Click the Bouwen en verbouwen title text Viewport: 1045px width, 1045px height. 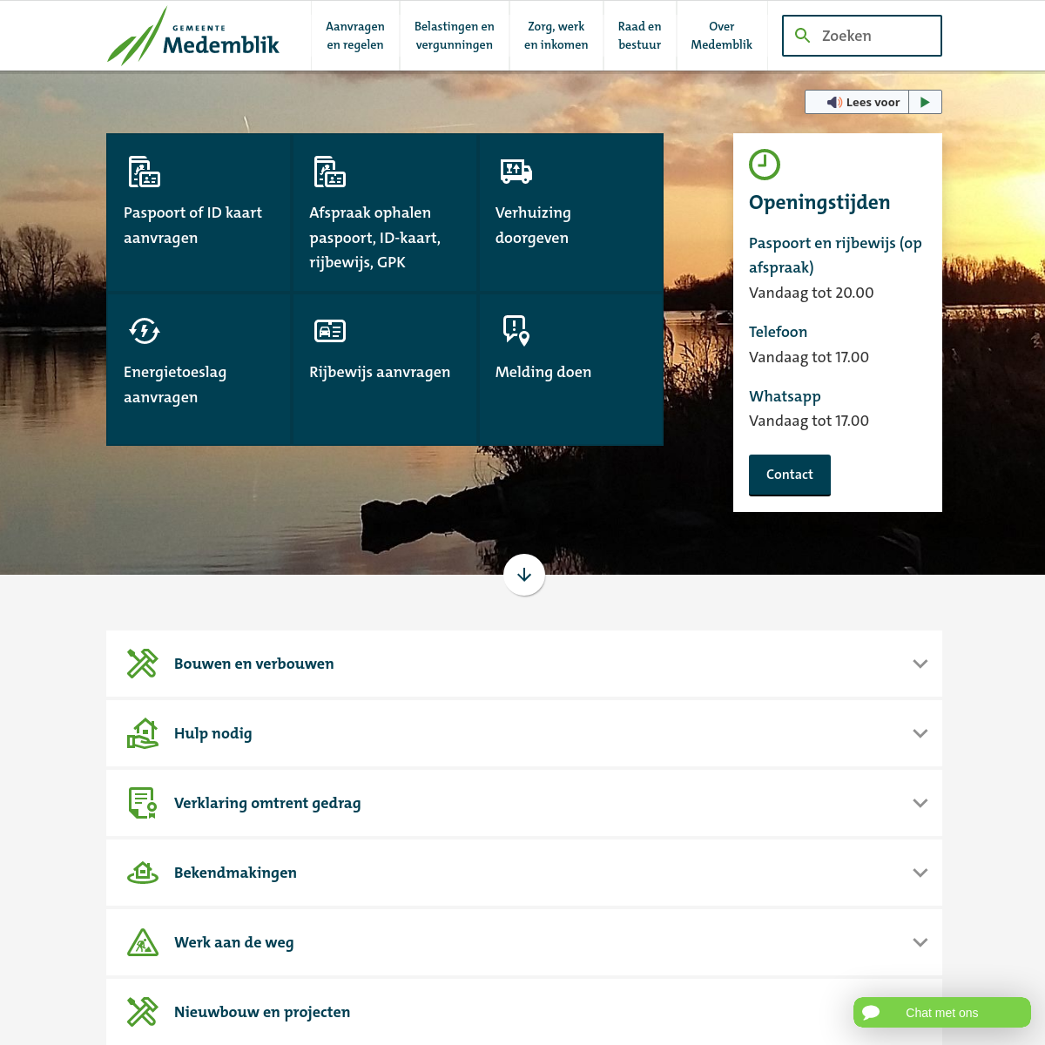tap(254, 664)
